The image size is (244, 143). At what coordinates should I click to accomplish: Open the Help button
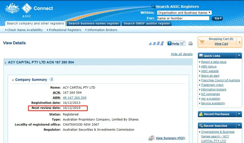176,43
